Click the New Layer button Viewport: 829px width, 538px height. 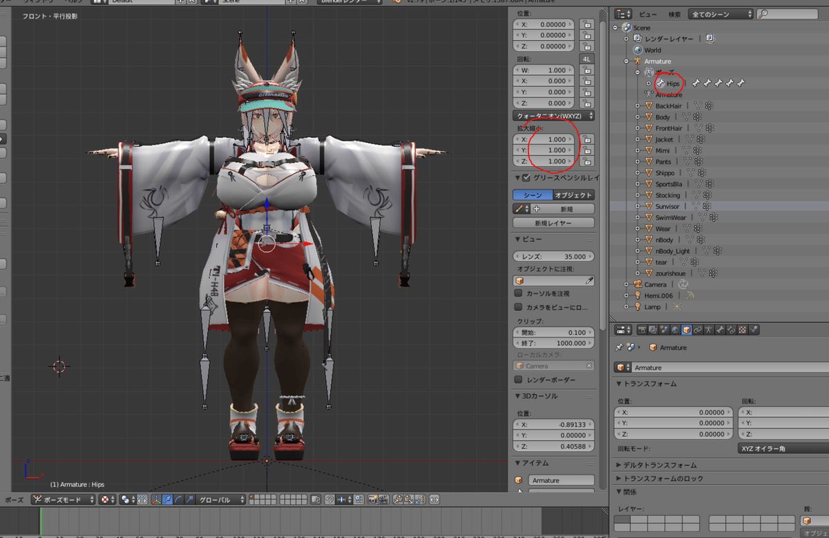coord(553,223)
